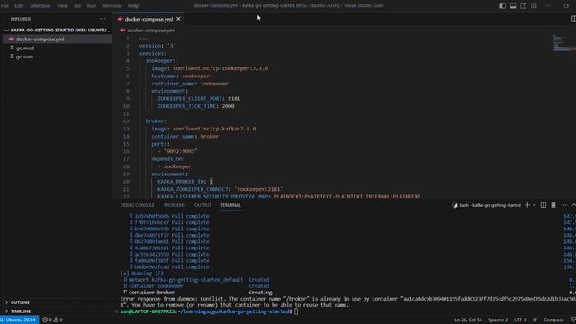Expand the Timeline section
Screen dimensions: 576x324
21,311
